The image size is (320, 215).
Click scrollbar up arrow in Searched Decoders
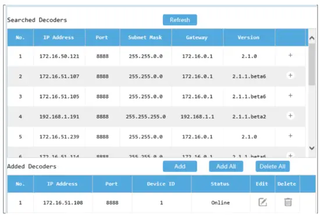312,38
